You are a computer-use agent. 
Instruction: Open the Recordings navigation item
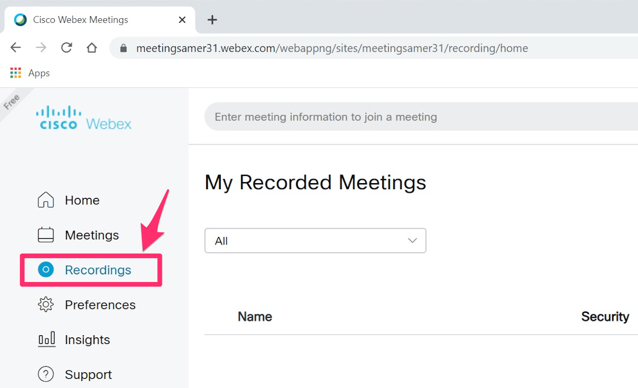tap(97, 270)
